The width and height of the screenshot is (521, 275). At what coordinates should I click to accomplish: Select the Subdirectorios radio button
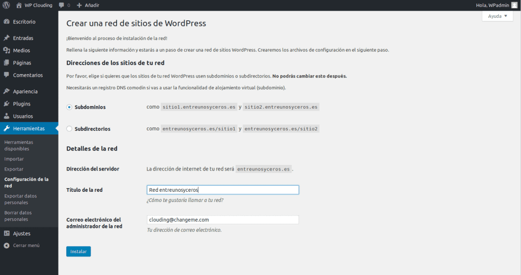[69, 129]
